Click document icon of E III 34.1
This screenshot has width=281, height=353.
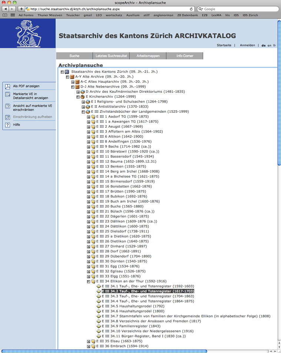pos(99,286)
